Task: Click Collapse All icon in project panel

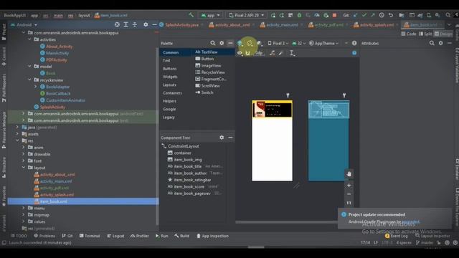Action: [135, 24]
